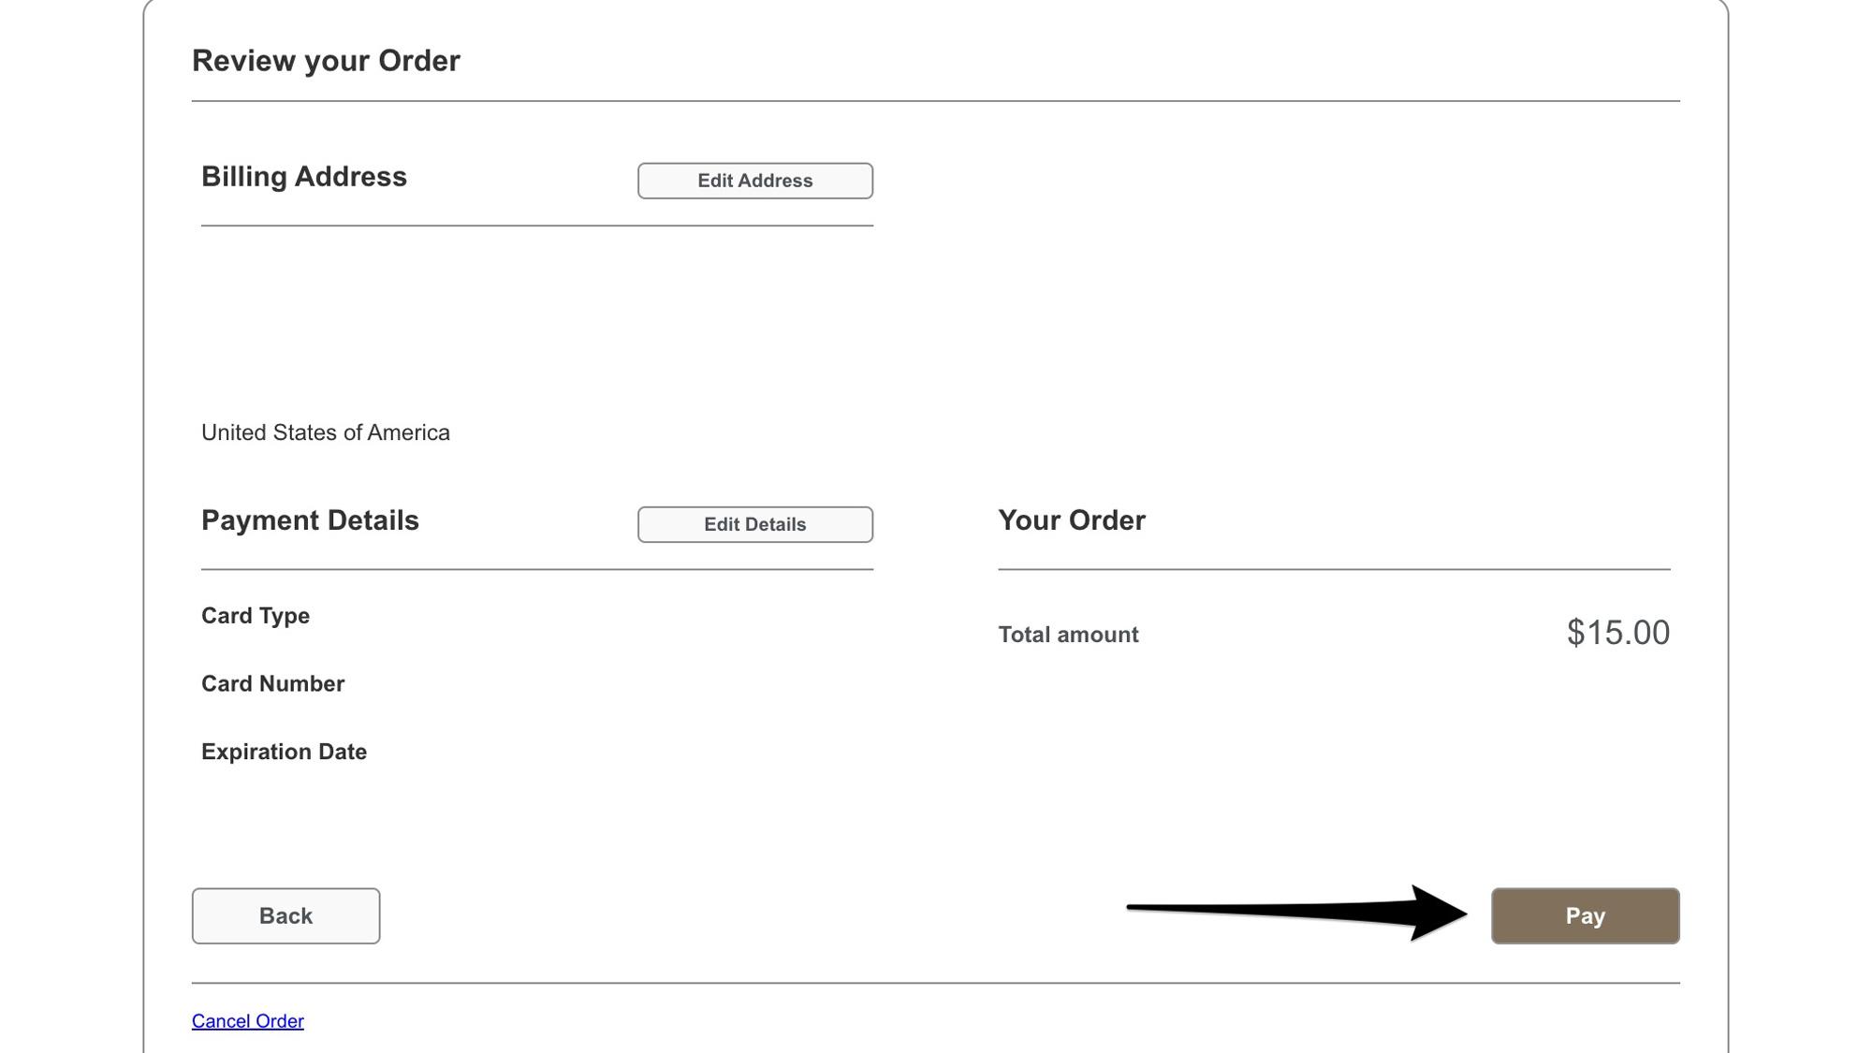Screen dimensions: 1872x1053
Task: Click the Billing Address heading
Action: coord(304,176)
